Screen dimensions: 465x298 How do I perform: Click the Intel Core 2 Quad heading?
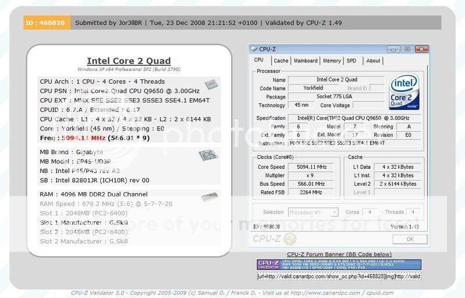click(x=129, y=61)
